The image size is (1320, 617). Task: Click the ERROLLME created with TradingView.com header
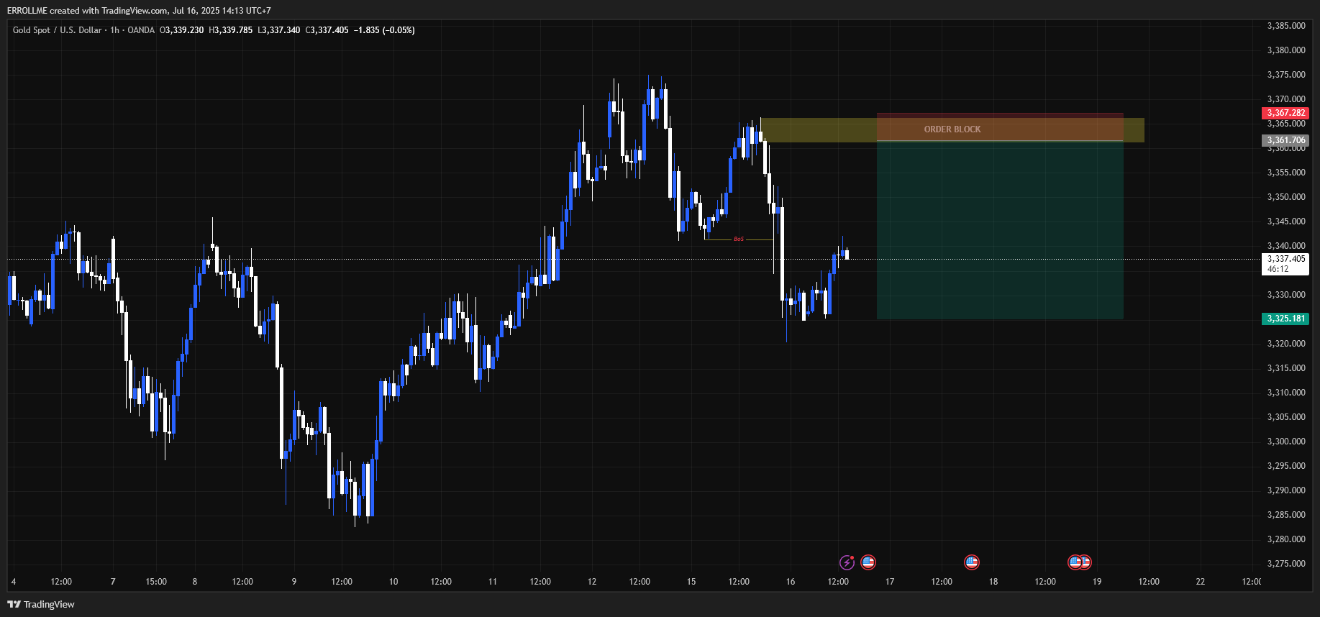[139, 11]
